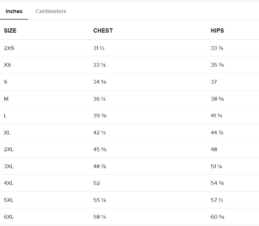259x226 pixels.
Task: Select the 2XS size row label
Action: (x=9, y=48)
